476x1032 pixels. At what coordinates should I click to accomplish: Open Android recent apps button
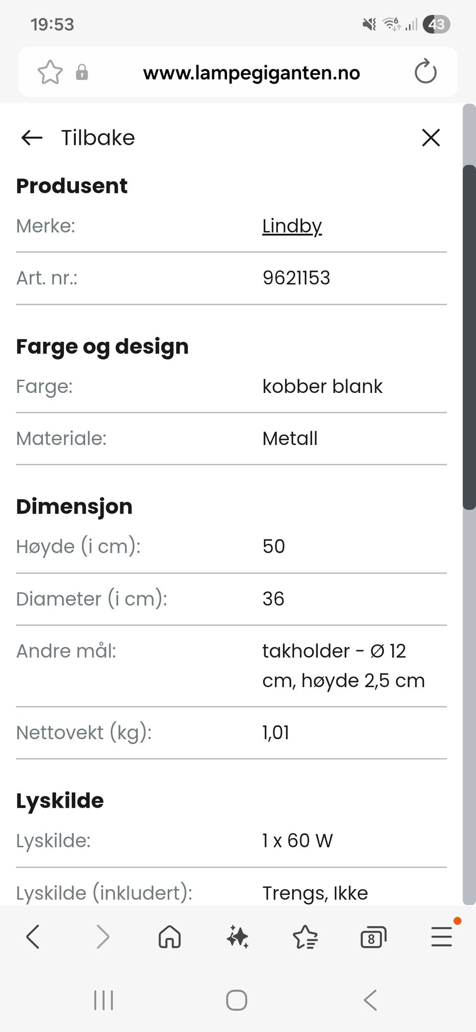[x=104, y=1000]
